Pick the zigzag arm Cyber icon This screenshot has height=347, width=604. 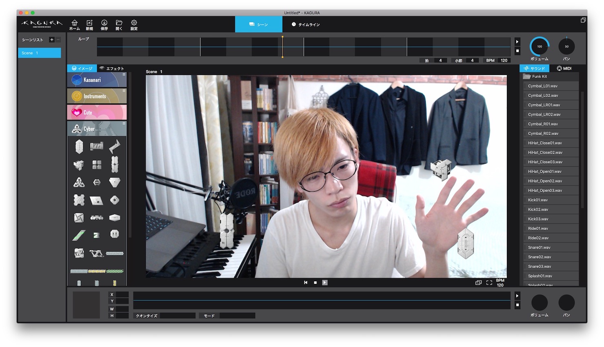(x=115, y=146)
